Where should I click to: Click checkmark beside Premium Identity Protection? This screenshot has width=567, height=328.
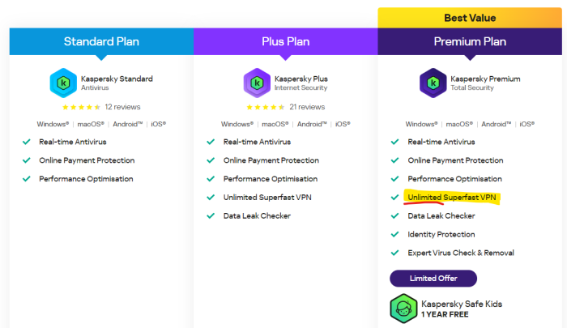[x=394, y=234]
